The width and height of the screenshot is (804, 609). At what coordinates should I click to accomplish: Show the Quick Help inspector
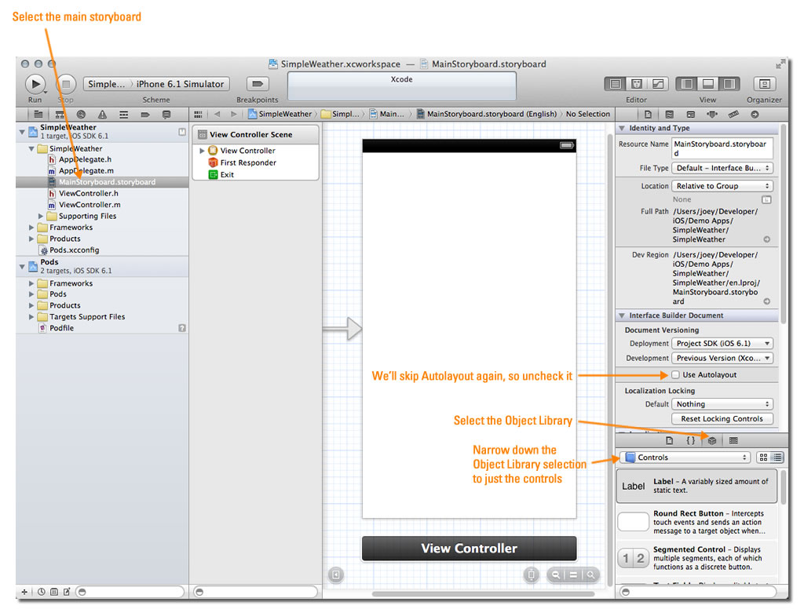(x=669, y=115)
